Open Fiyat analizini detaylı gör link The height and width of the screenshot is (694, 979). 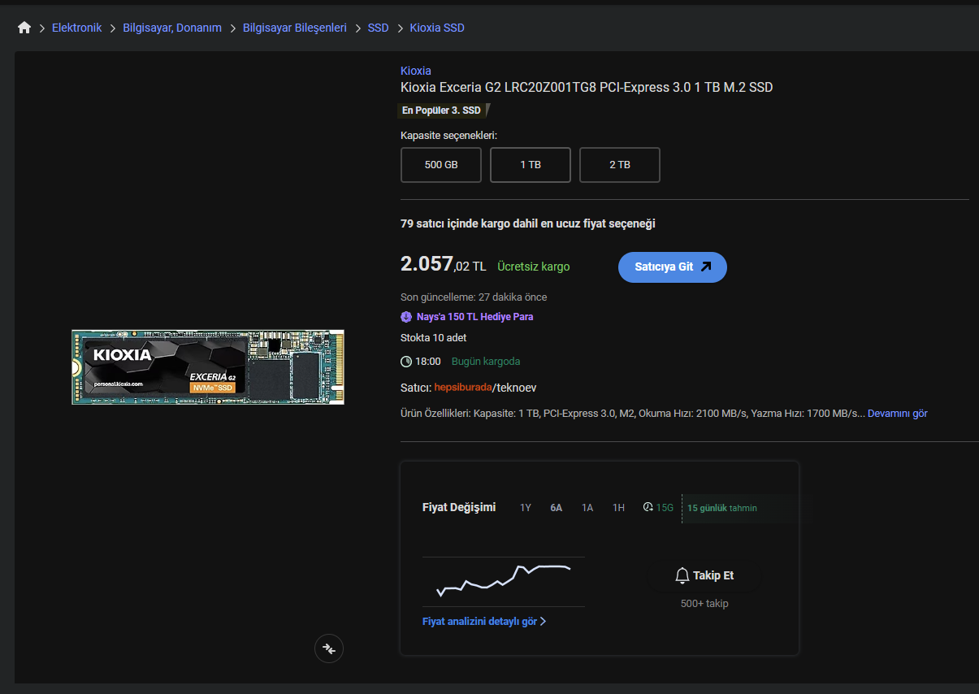479,622
